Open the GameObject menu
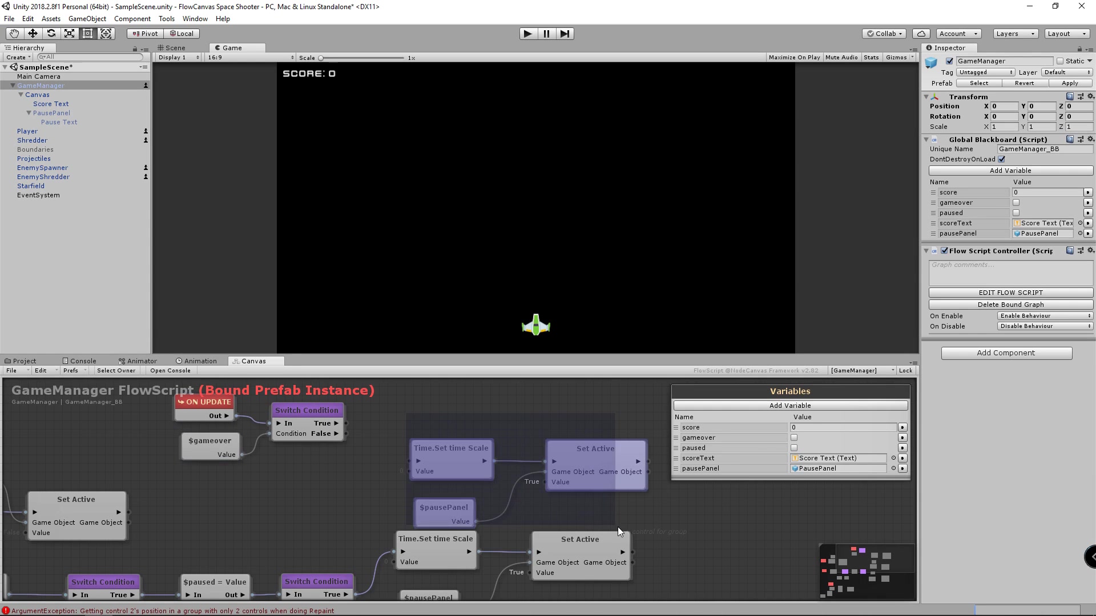The height and width of the screenshot is (616, 1096). [x=87, y=19]
